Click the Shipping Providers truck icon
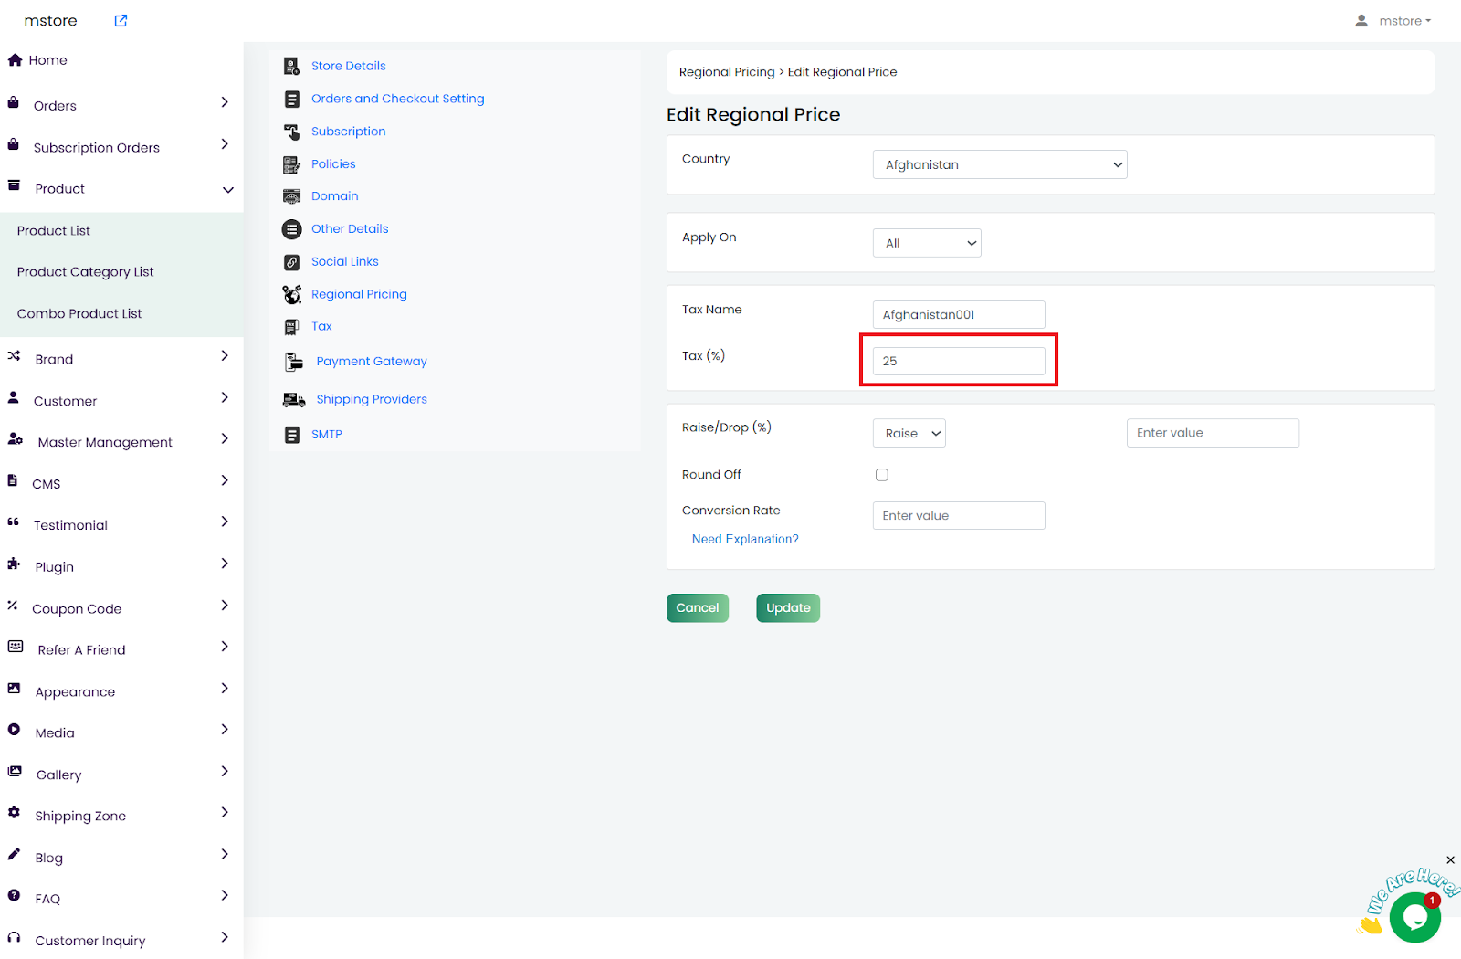Image resolution: width=1461 pixels, height=959 pixels. tap(293, 400)
